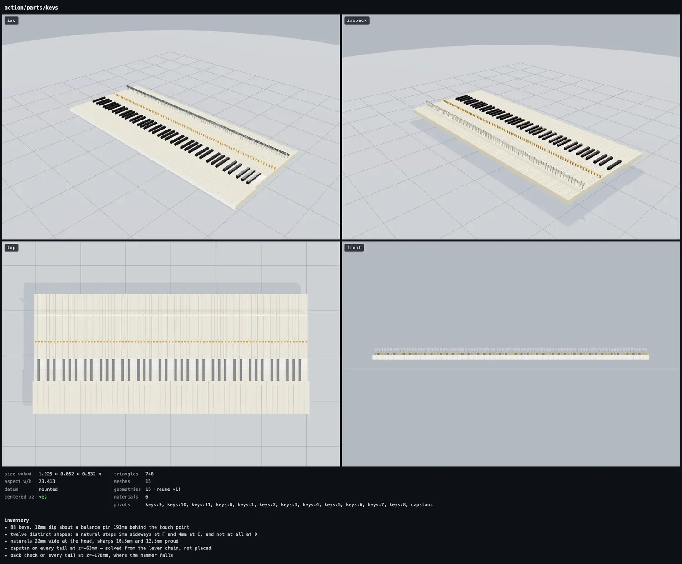Image resolution: width=682 pixels, height=564 pixels.
Task: Select the "iso" view label
Action: 11,20
